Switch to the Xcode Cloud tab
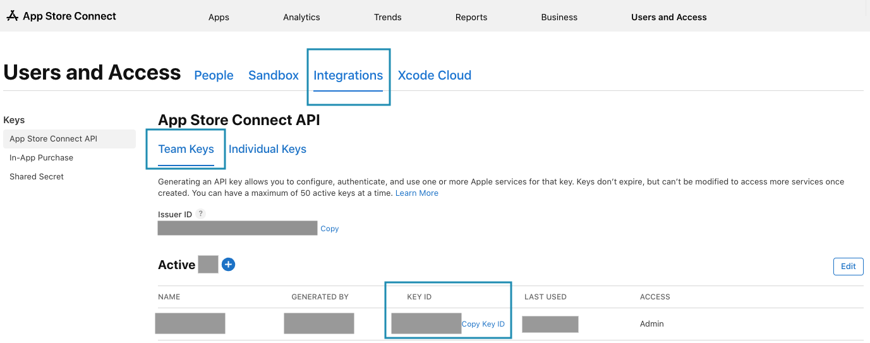Viewport: 870px width, 343px height. coord(435,75)
